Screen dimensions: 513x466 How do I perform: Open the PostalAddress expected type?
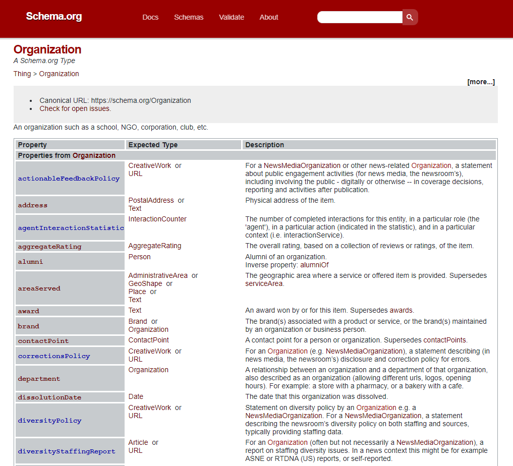[x=151, y=200]
